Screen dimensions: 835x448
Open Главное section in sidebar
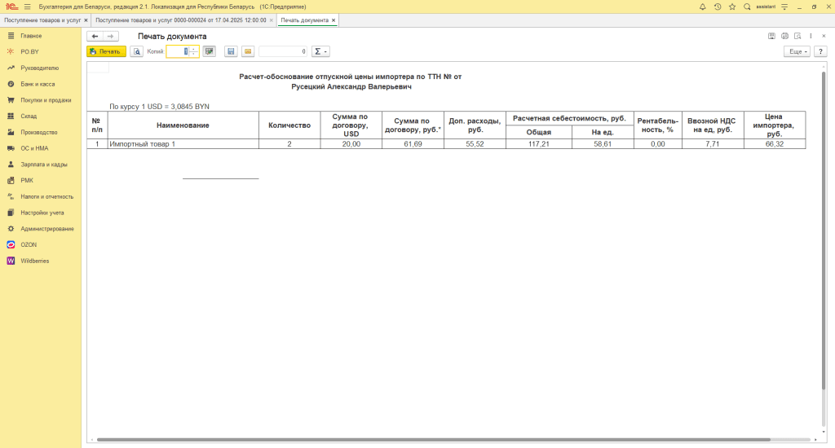click(41, 36)
